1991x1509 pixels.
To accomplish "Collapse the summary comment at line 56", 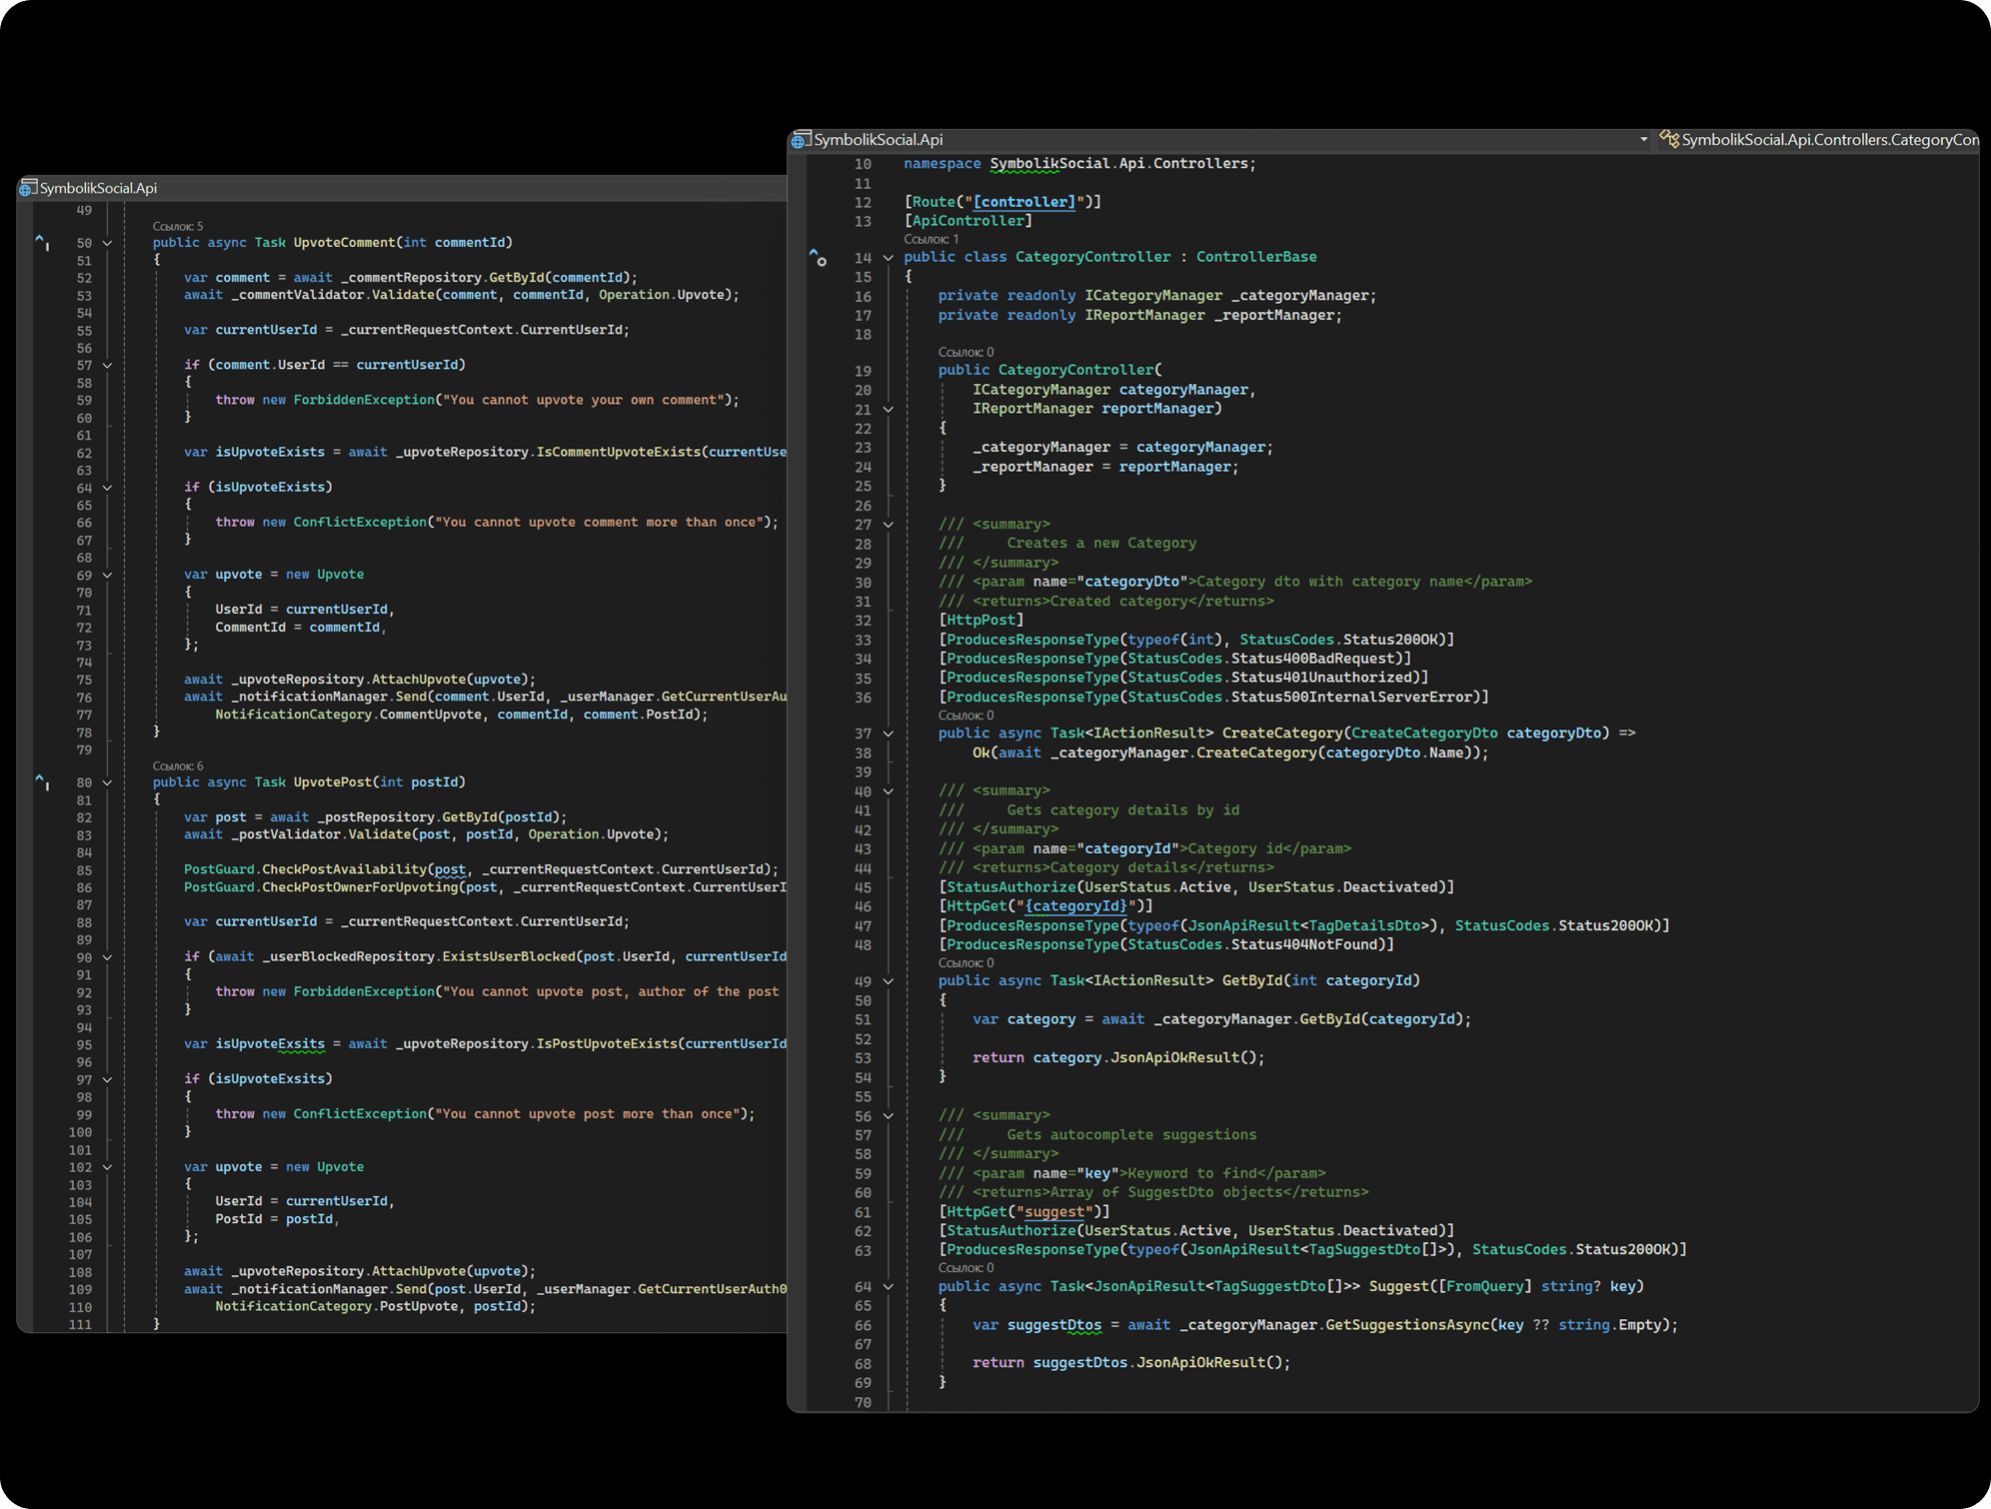I will 888,1116.
